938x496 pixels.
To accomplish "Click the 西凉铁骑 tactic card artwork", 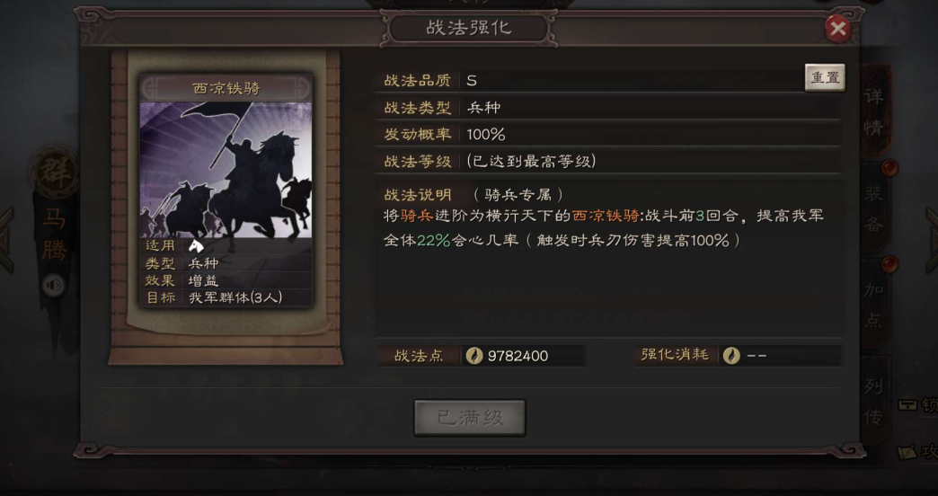I will coord(226,170).
